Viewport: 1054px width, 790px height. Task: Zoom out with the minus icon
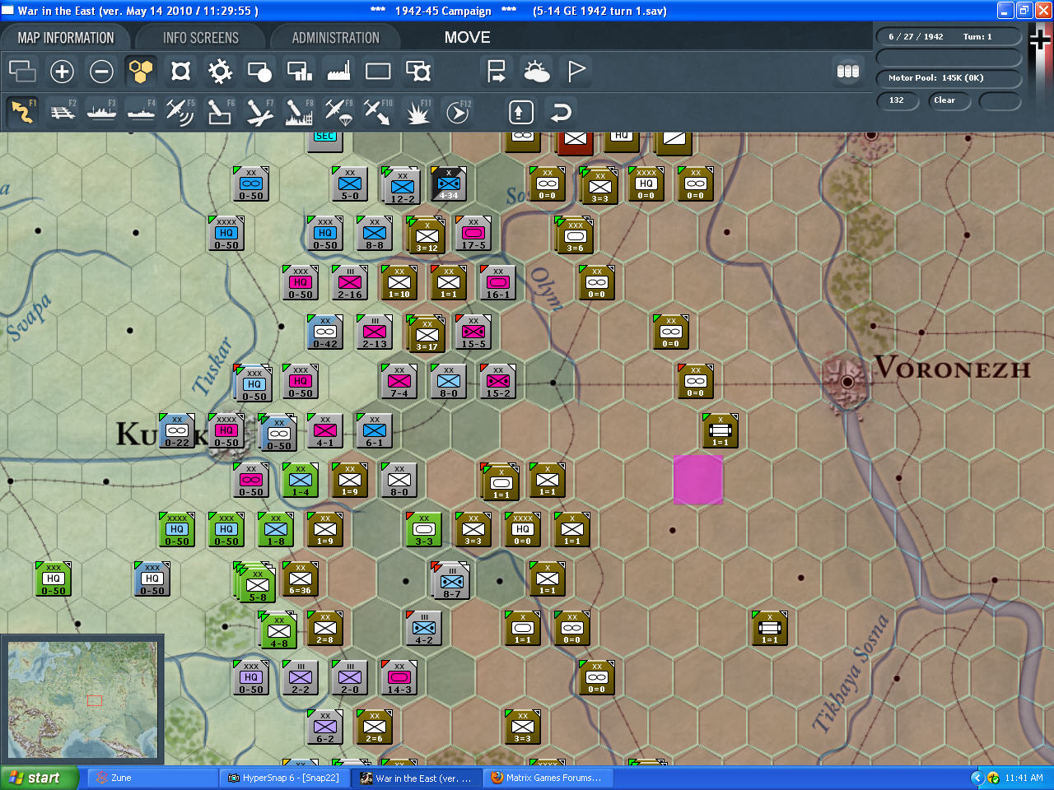coord(101,72)
